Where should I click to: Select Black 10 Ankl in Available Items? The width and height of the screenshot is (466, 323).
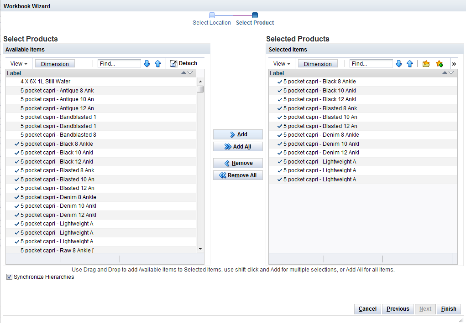101,153
